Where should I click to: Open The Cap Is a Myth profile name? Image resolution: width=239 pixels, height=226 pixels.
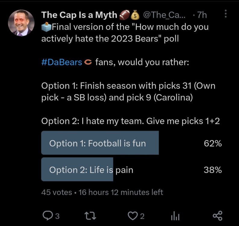[80, 14]
